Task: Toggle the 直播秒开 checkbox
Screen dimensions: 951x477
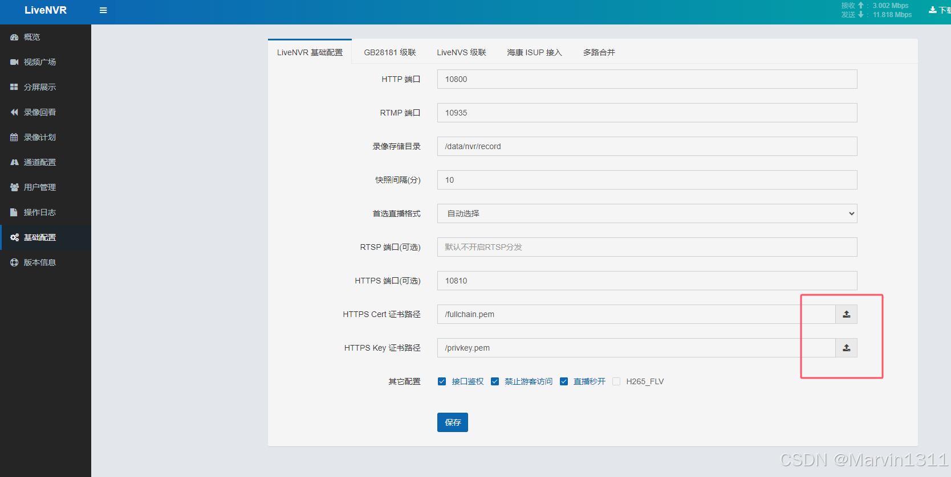Action: [x=564, y=381]
